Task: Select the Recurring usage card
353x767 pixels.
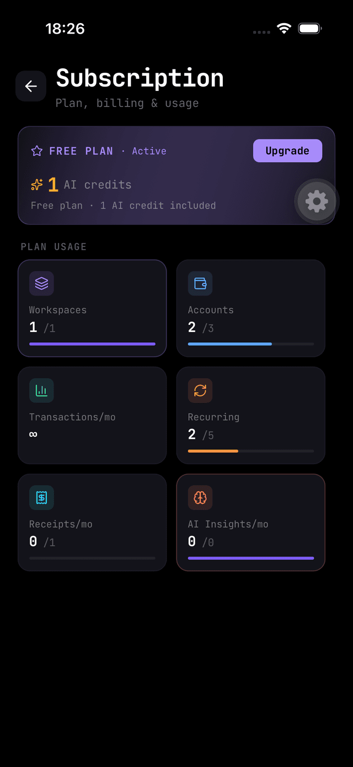Action: coord(251,415)
